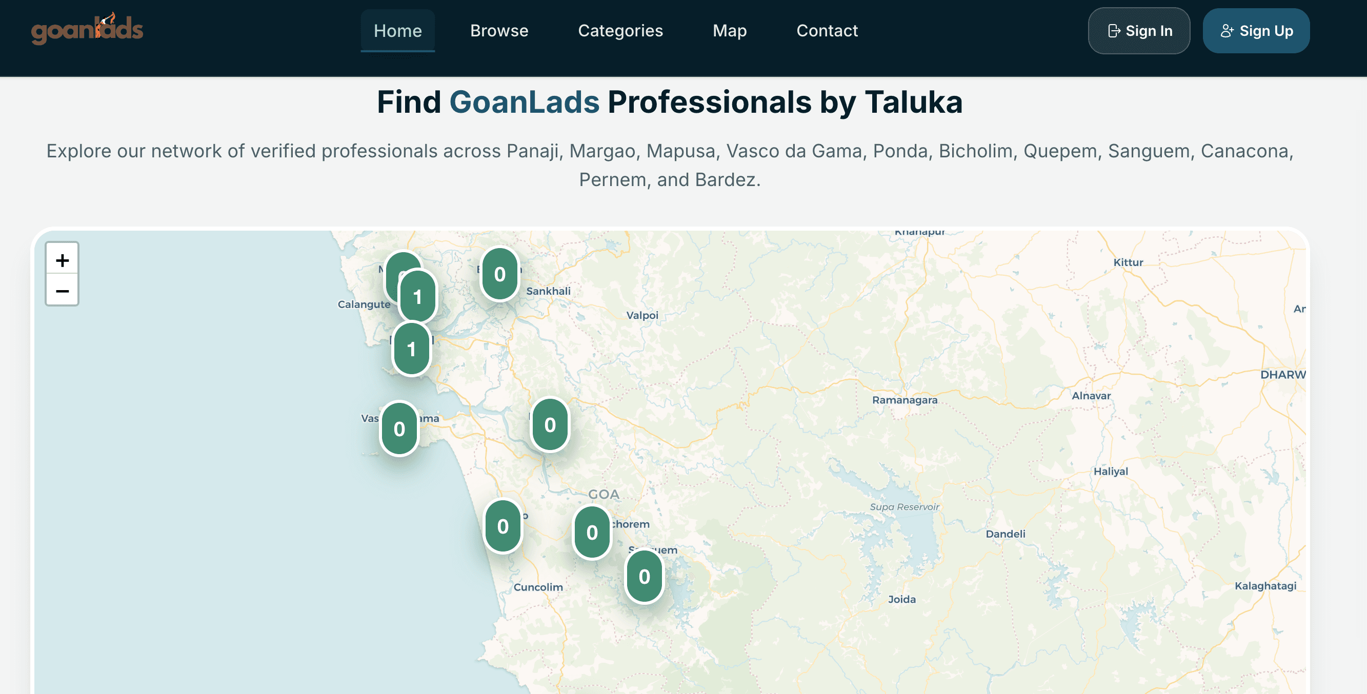
Task: Select the marker near Sankhali showing 0
Action: [499, 274]
